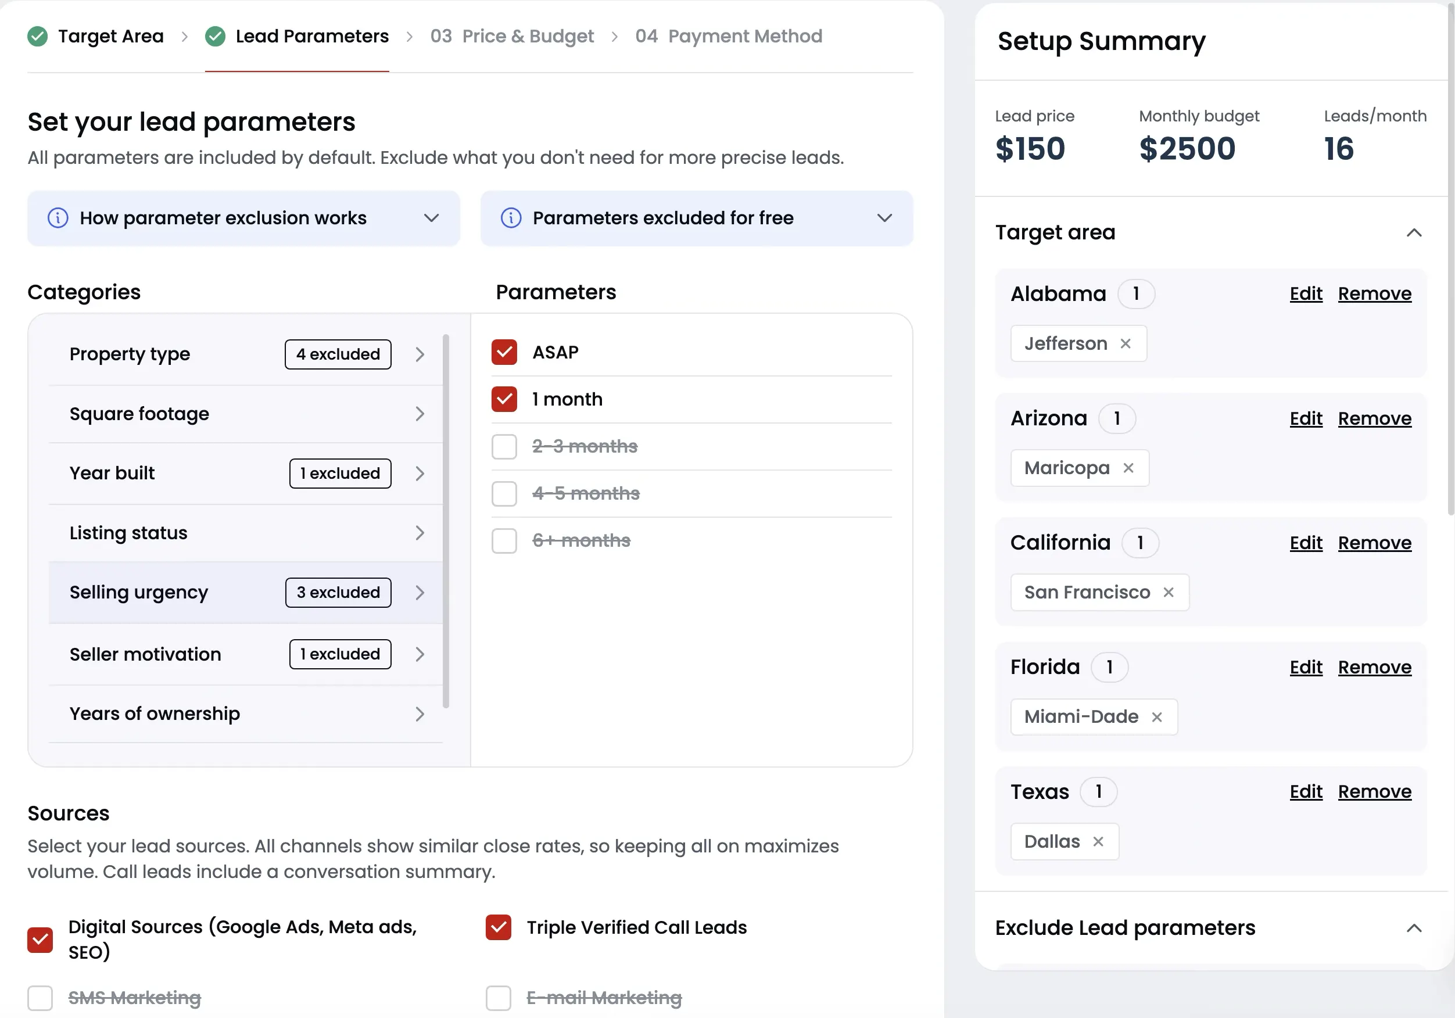Uncheck Digital Sources lead source
The image size is (1455, 1018).
[x=40, y=940]
